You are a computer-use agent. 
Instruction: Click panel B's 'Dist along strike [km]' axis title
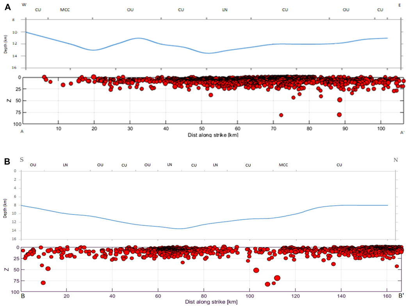tap(211, 302)
